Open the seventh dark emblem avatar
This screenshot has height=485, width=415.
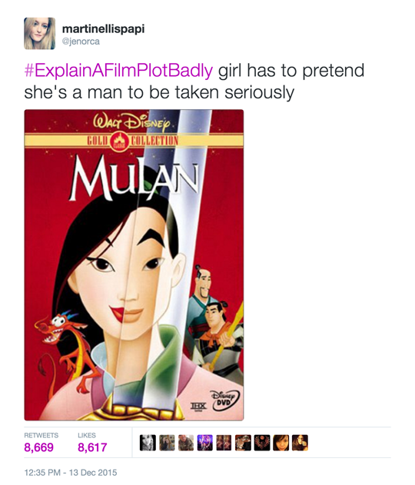click(262, 443)
